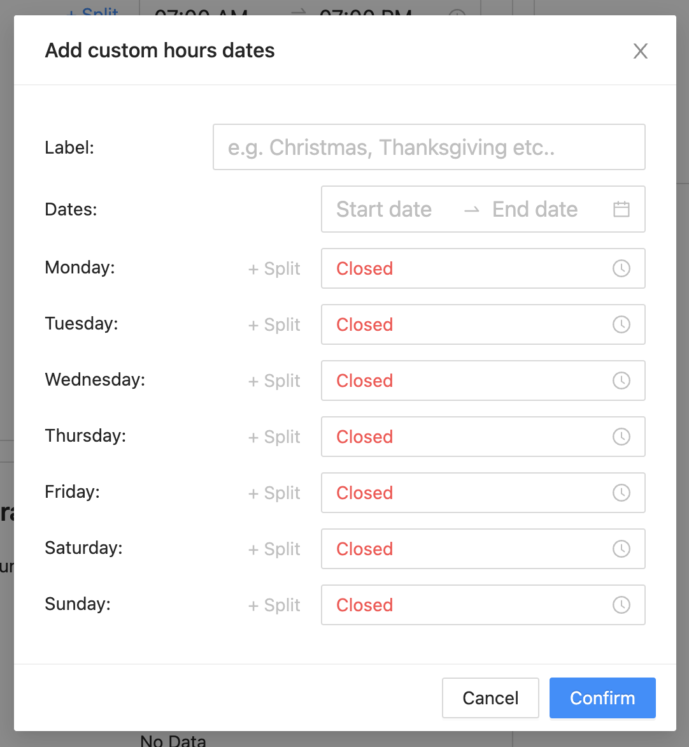The width and height of the screenshot is (689, 747).
Task: Click the clock icon for Sunday hours
Action: pyautogui.click(x=621, y=605)
